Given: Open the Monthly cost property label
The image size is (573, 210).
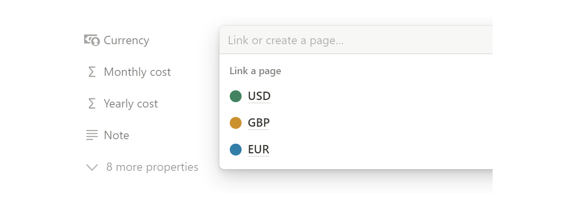Looking at the screenshot, I should coord(137,72).
